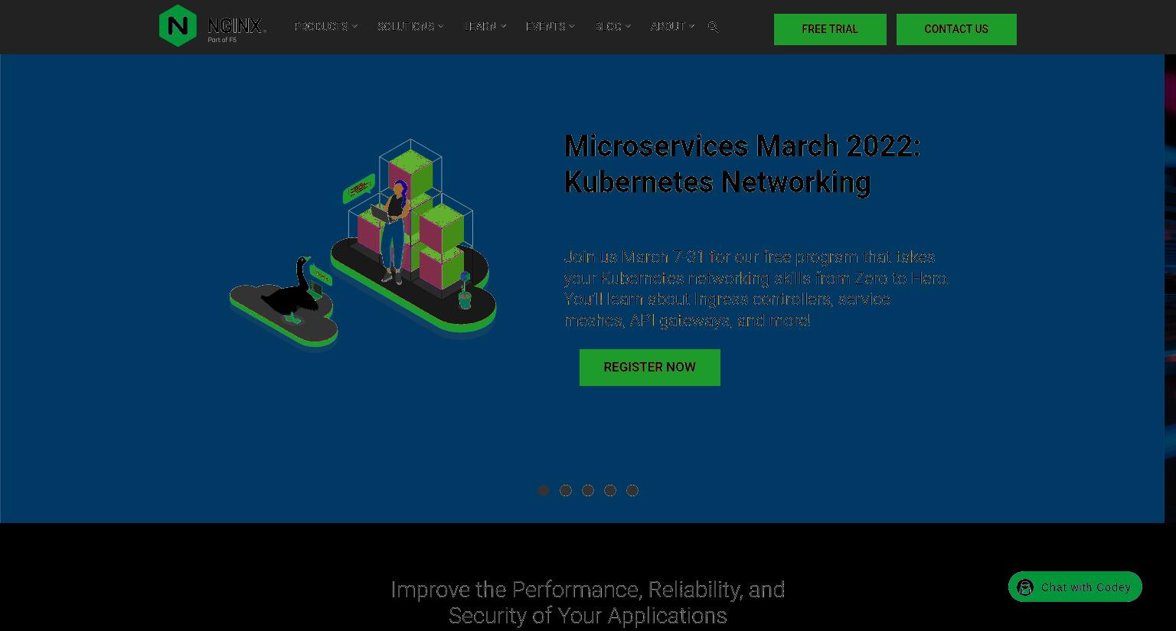Start Chat with Codey
Image resolution: width=1176 pixels, height=631 pixels.
pos(1075,587)
